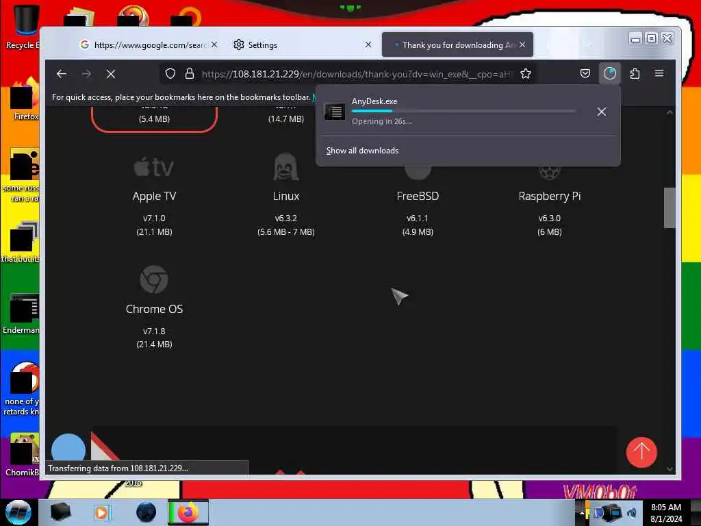
Task: Click the Raspberry Pi v6.3.0 version text
Action: [x=550, y=218]
